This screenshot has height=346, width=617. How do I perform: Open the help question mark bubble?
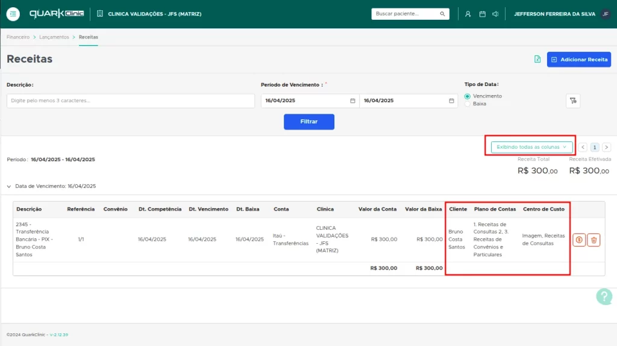[604, 297]
